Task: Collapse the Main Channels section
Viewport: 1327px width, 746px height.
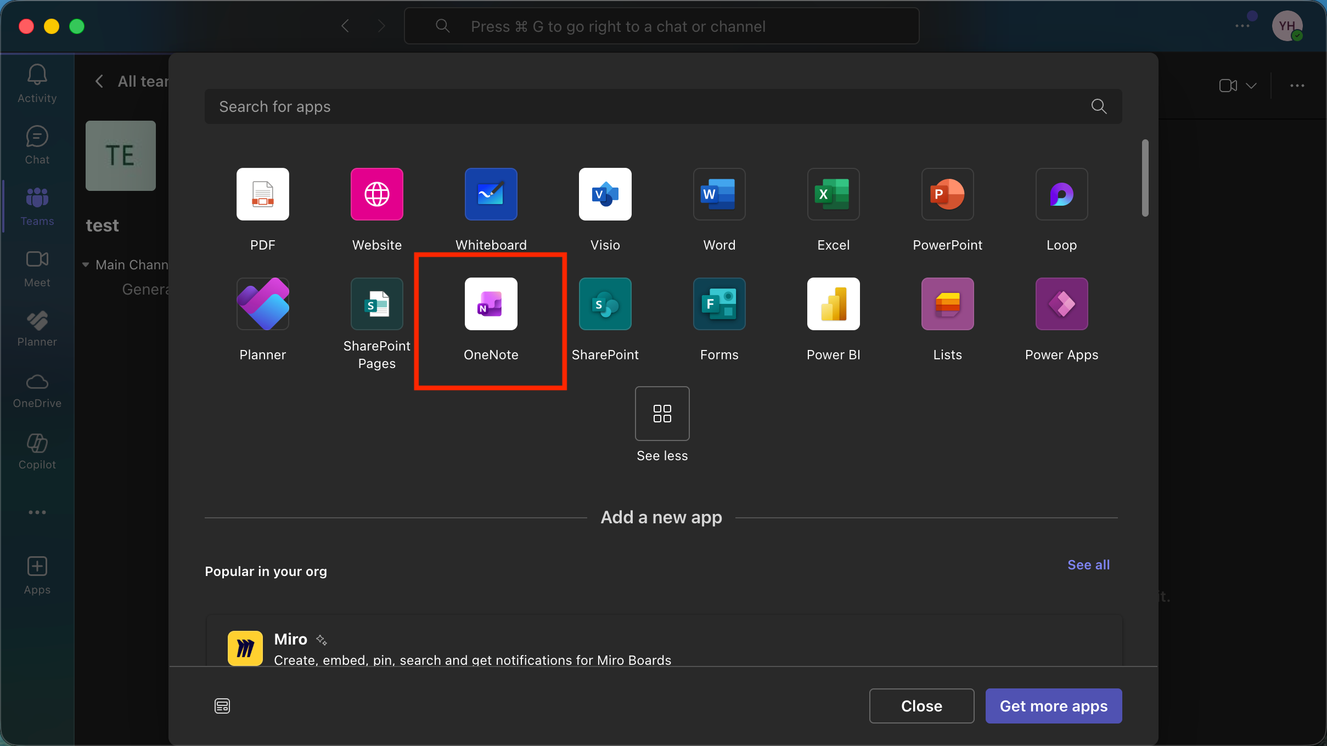Action: pos(86,265)
